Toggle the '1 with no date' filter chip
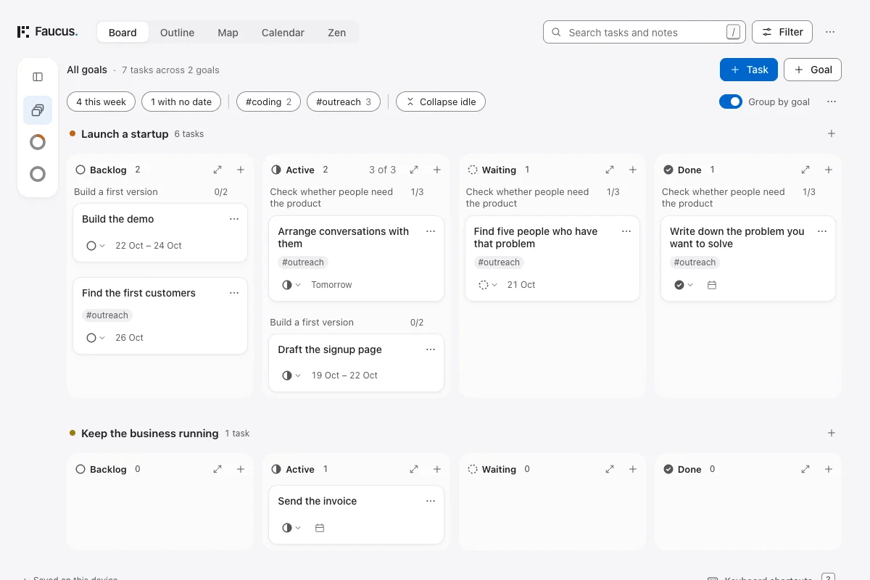 coord(181,101)
